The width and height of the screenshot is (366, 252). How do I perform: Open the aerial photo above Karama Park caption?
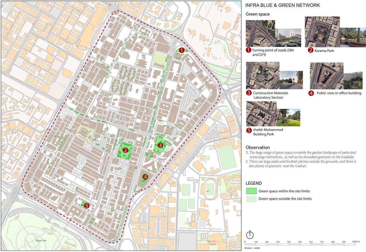point(322,32)
